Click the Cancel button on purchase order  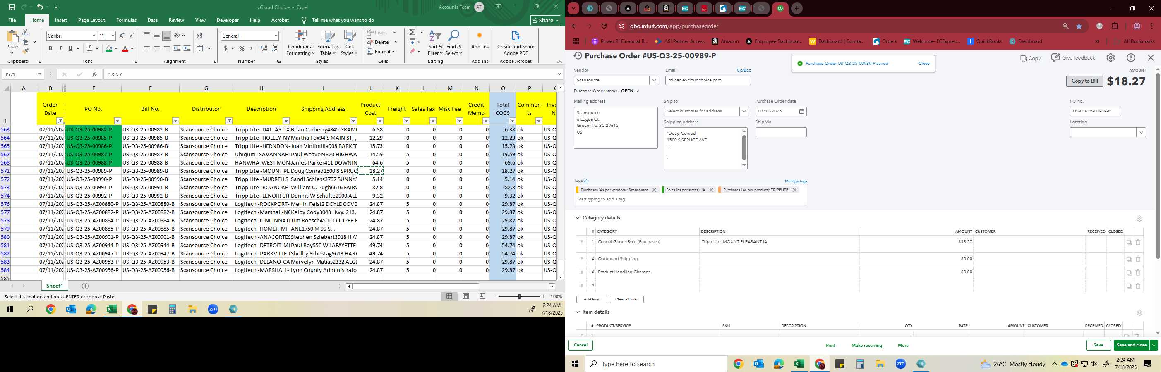pos(580,345)
